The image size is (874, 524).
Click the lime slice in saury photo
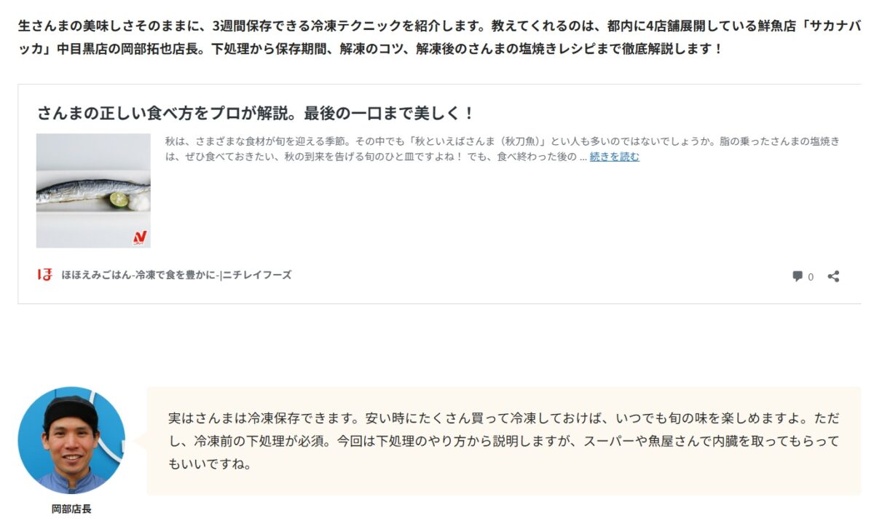[x=119, y=199]
